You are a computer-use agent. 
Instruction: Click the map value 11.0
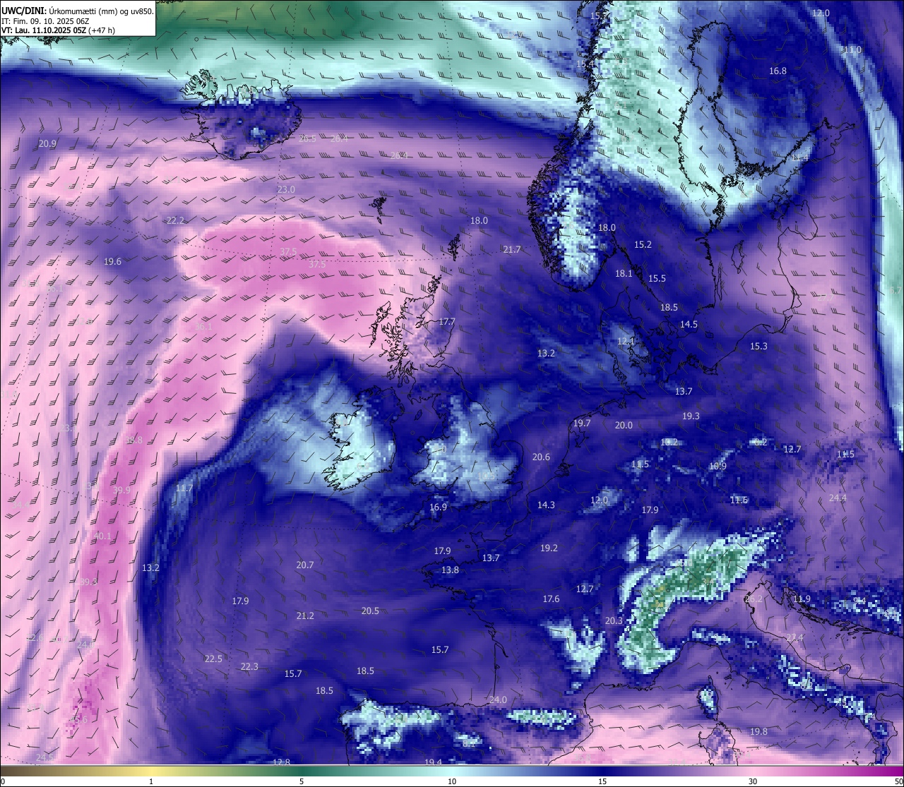click(852, 50)
